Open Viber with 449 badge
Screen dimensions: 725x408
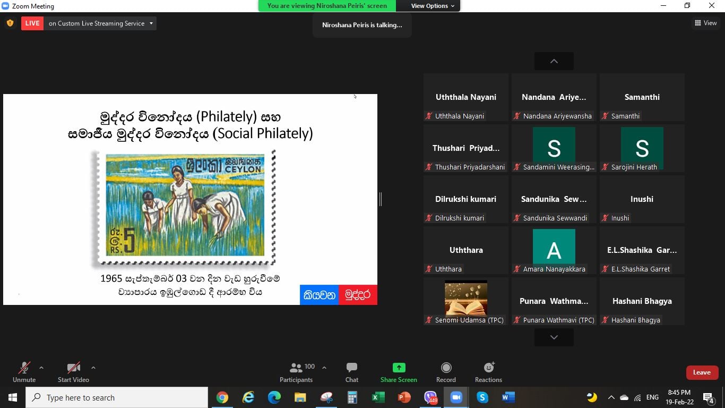[x=430, y=397]
